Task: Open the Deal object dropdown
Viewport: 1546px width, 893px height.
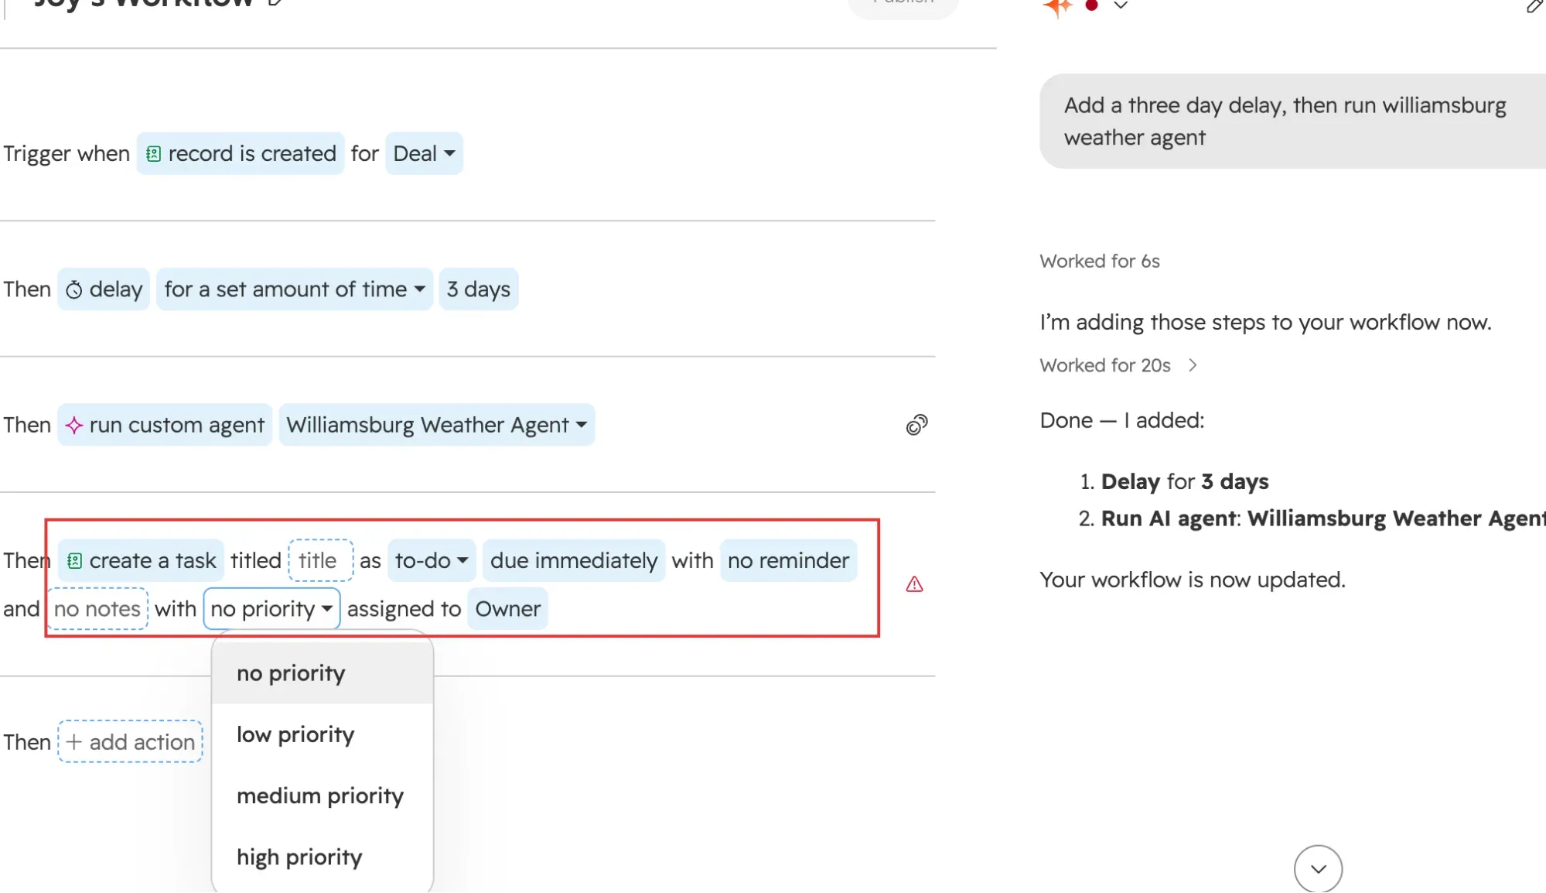Action: pos(424,153)
